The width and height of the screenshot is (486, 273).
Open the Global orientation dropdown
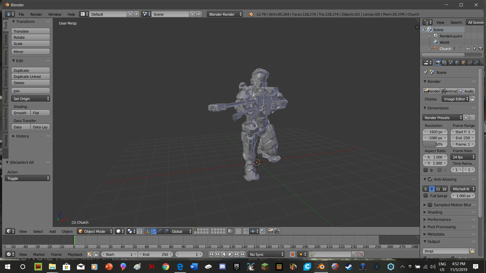pos(181,231)
